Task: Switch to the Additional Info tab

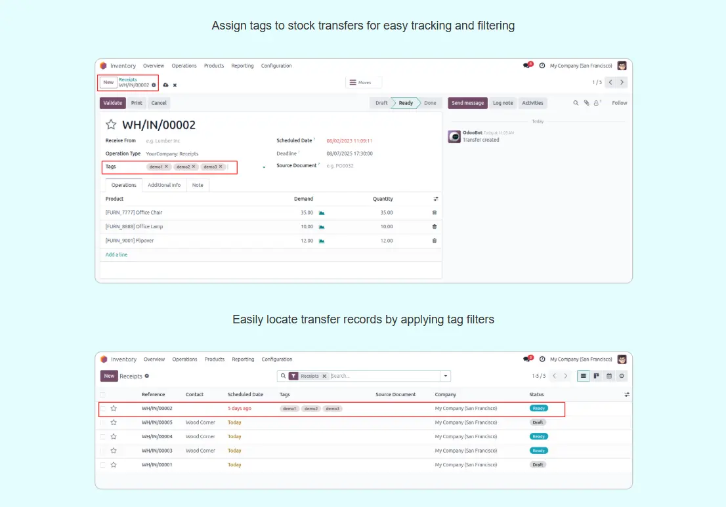Action: pyautogui.click(x=164, y=185)
